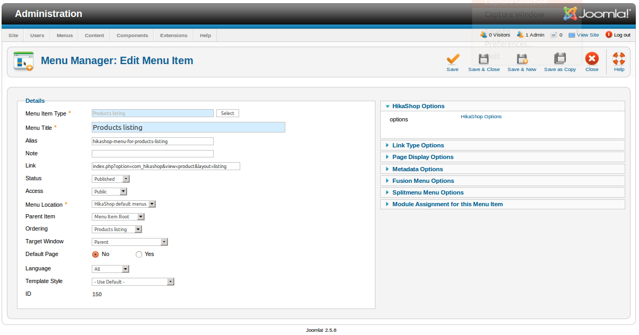Open the Menu Location dropdown
The height and width of the screenshot is (335, 639).
(124, 204)
